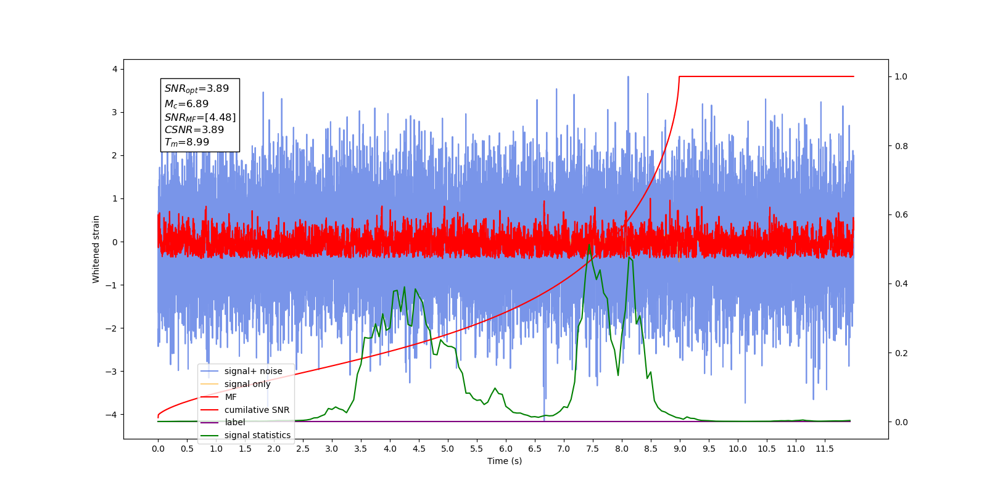Click the blue signal+ noise legend line
The image size is (987, 493).
click(x=210, y=371)
